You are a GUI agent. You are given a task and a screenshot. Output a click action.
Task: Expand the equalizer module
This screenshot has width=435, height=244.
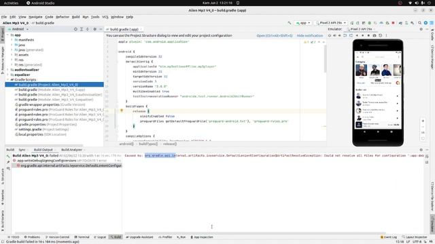coord(7,75)
